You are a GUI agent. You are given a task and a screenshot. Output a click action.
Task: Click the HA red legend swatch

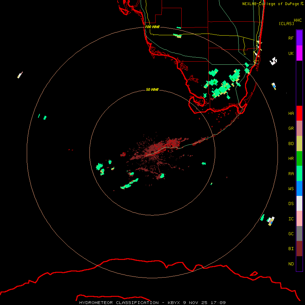(x=299, y=113)
